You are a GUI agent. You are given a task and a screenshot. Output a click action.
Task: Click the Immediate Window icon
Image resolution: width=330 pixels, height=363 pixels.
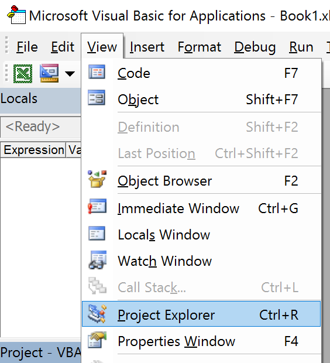97,206
